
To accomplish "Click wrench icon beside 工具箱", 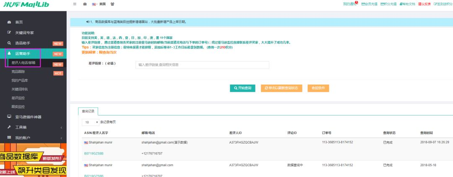I will pyautogui.click(x=9, y=127).
